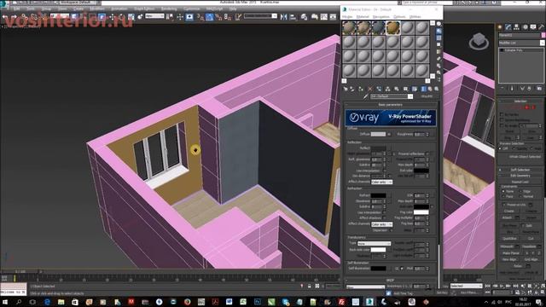Click Make Material Copy icon
This screenshot has width=546, height=307.
(x=379, y=89)
